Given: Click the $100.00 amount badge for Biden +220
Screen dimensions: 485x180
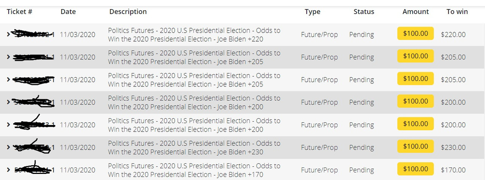Looking at the screenshot, I should pyautogui.click(x=416, y=33).
